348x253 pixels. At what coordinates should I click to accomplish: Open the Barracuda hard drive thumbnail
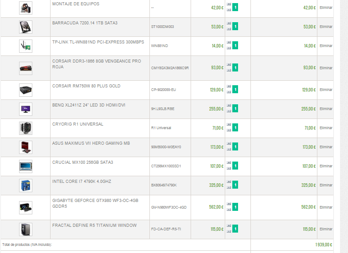26,27
